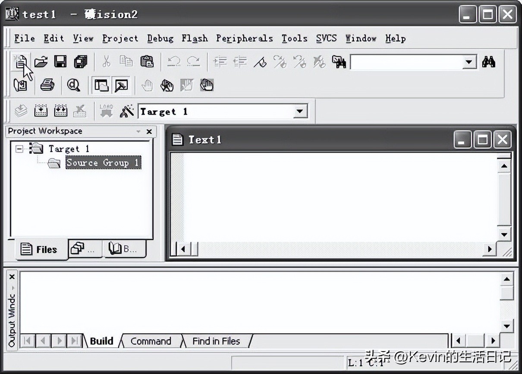
Task: Click Text1 editor vertical scroll down arrow
Action: pos(504,235)
